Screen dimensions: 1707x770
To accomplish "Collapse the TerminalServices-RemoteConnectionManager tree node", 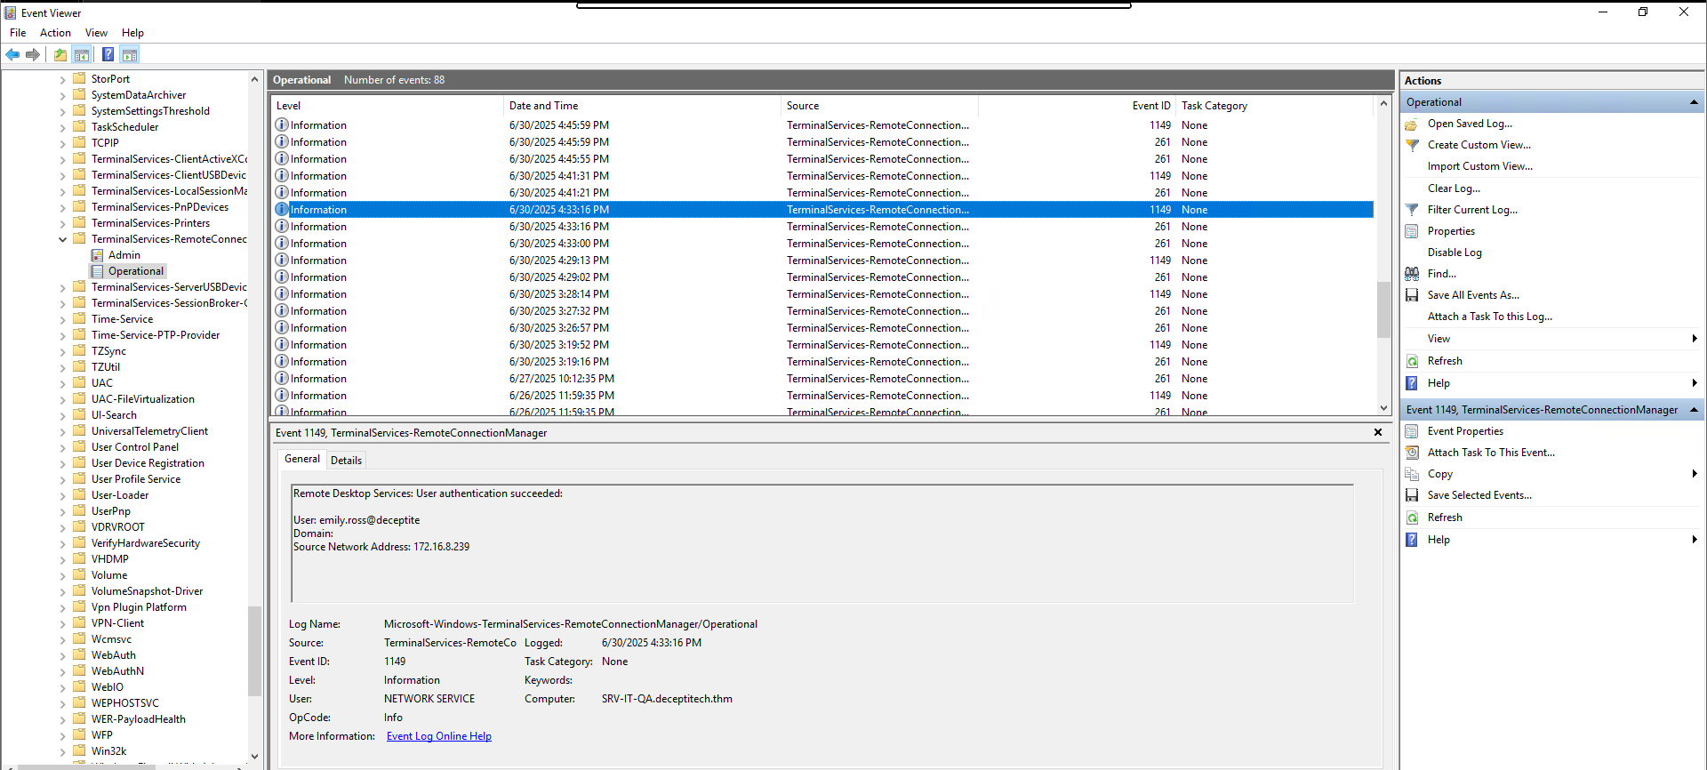I will (x=63, y=239).
